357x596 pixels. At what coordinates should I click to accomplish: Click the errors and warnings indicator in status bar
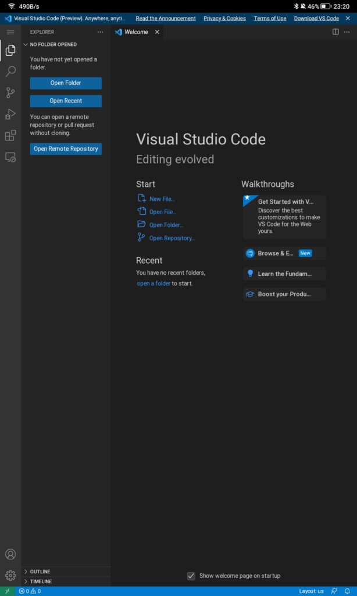click(28, 590)
